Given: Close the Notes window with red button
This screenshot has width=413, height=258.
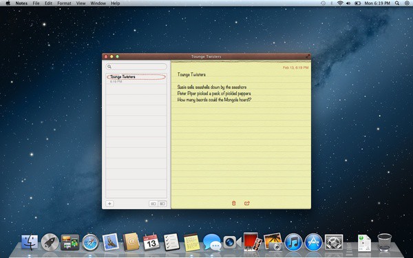Looking at the screenshot, I should pos(106,56).
